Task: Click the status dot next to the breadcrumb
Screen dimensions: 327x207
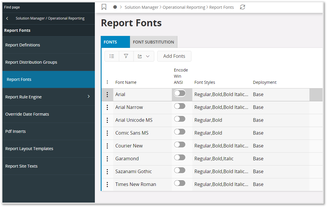Action: coord(115,7)
